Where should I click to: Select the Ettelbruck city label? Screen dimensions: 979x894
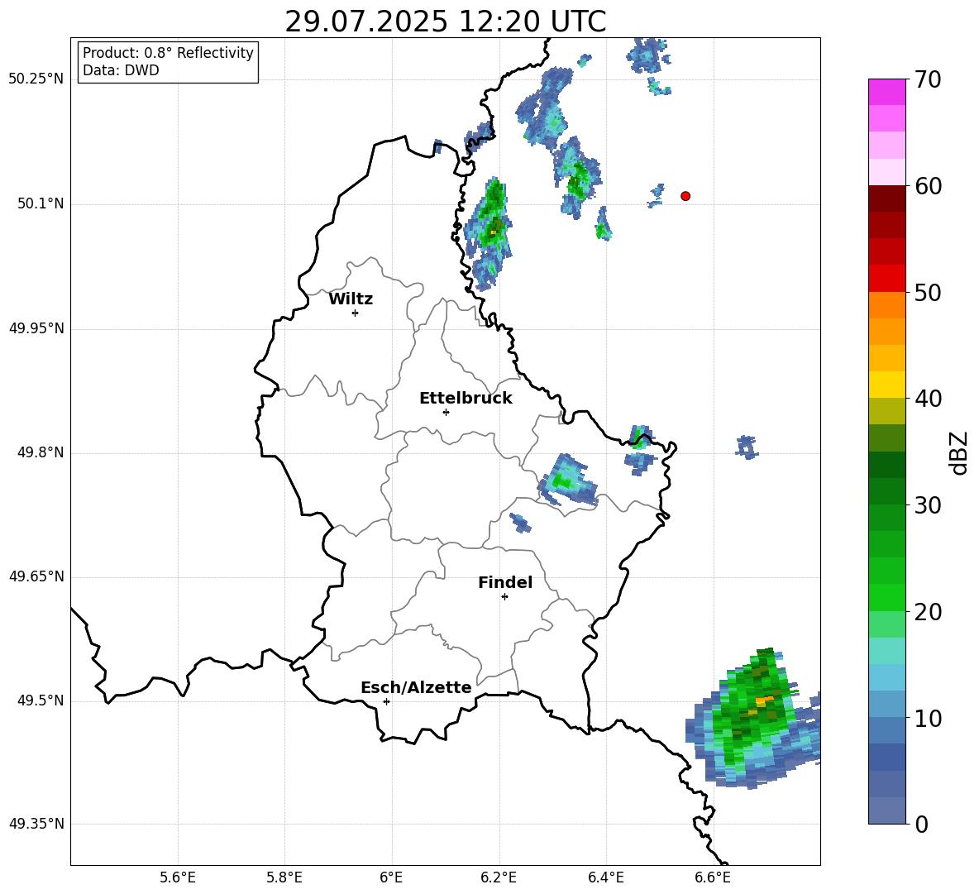pyautogui.click(x=466, y=399)
